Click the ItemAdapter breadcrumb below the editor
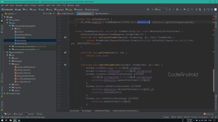The height and width of the screenshot is (122, 218). [87, 111]
